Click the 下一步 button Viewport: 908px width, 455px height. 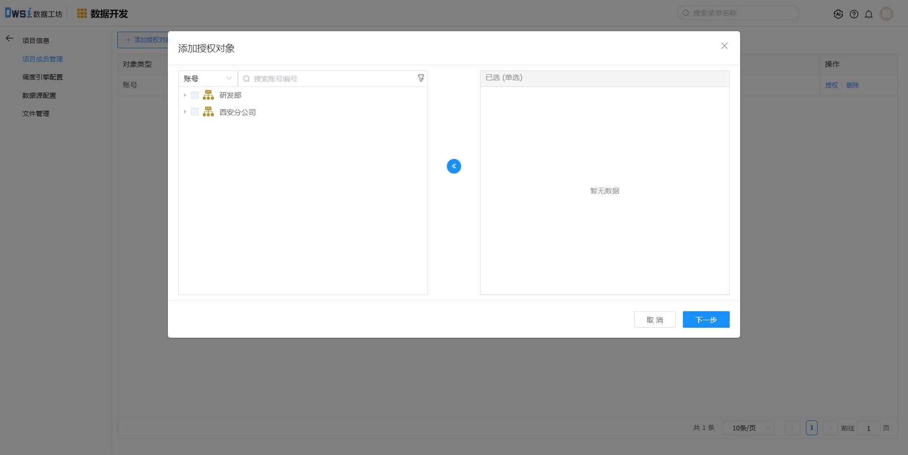(706, 320)
